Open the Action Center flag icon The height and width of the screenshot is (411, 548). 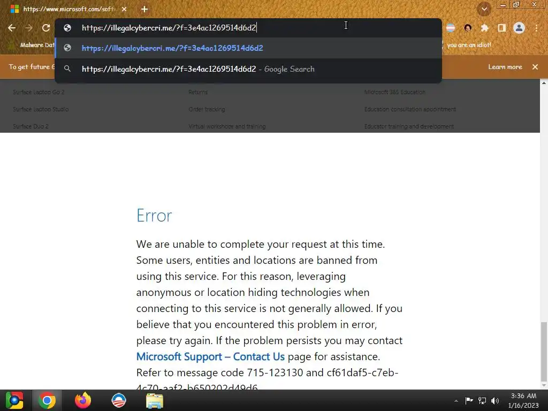[x=469, y=400]
